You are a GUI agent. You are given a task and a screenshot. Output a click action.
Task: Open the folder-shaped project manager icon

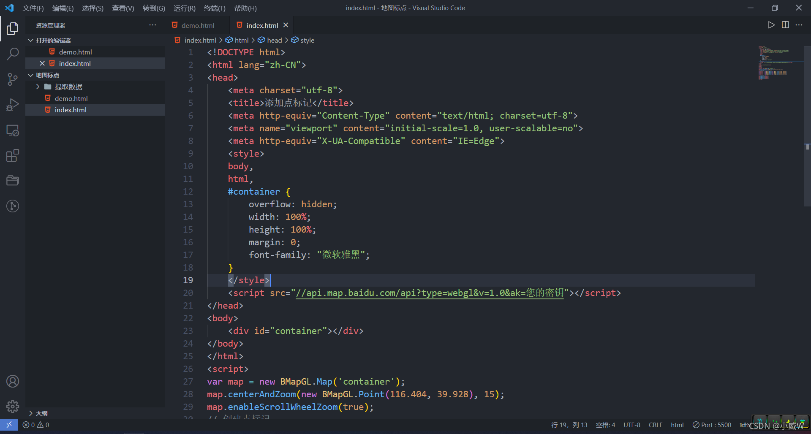pyautogui.click(x=13, y=181)
